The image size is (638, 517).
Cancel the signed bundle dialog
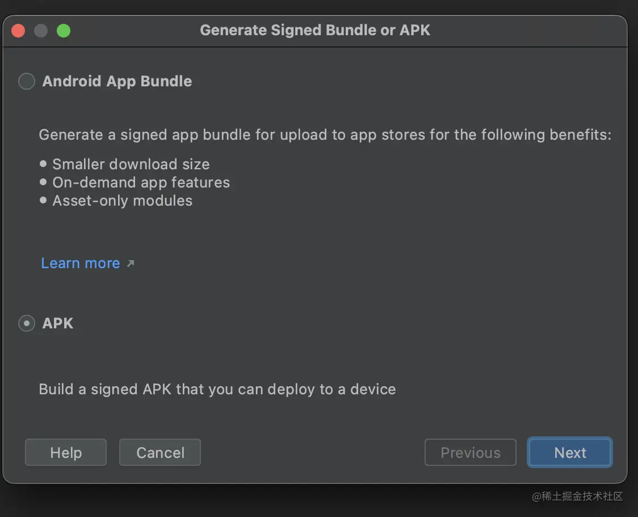(x=160, y=453)
